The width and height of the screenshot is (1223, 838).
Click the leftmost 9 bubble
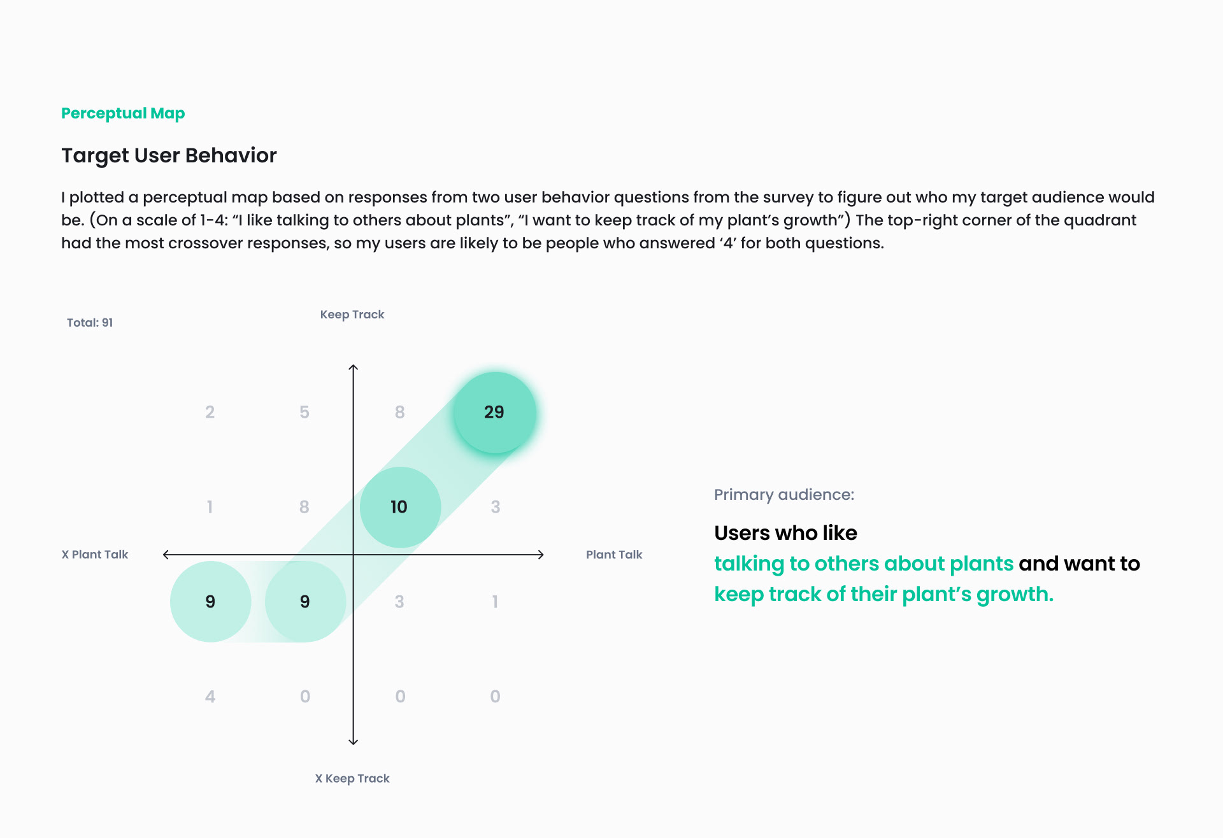coord(210,602)
